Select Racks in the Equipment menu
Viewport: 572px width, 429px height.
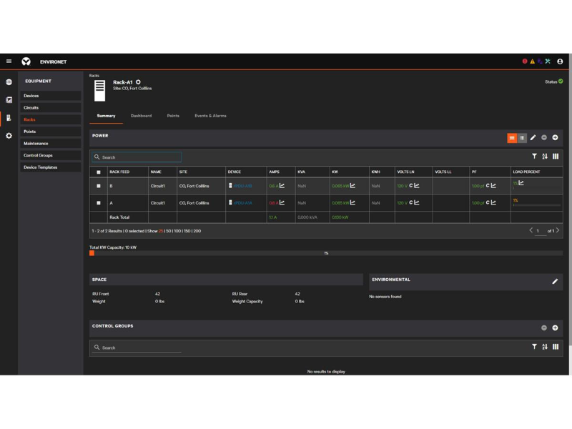pyautogui.click(x=51, y=119)
